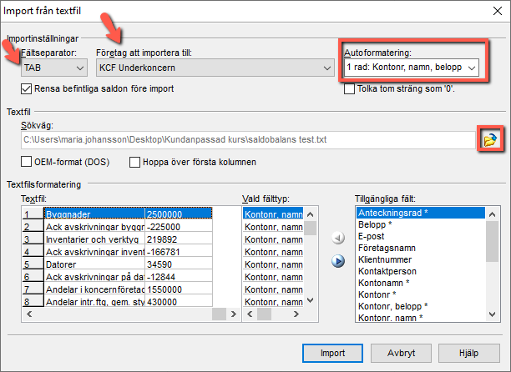
Task: Click row header number 5 in Textfil
Action: tap(33, 264)
